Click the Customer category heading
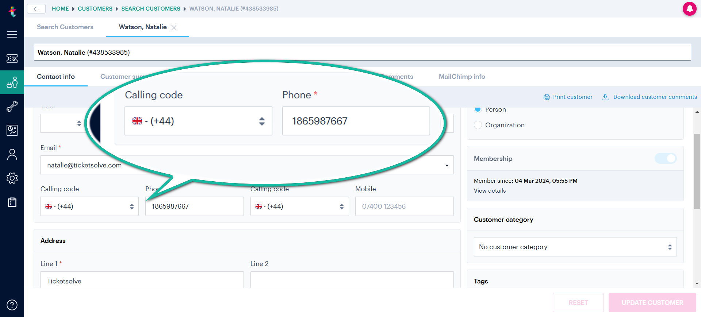Viewport: 701px width, 317px height. [x=503, y=220]
